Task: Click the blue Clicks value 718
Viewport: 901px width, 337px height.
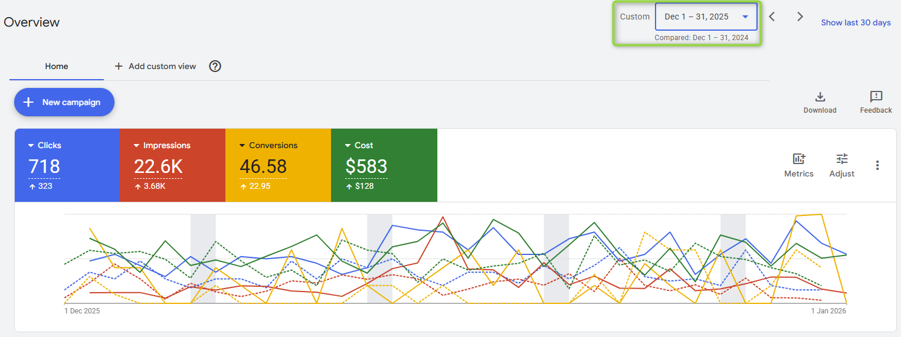Action: (44, 167)
